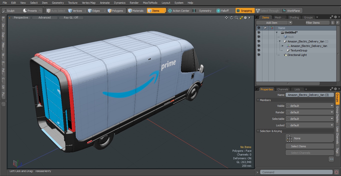Collapse the Amazon_Electric_Delivery_Van (2) group
This screenshot has width=341, height=176.
pyautogui.click(x=280, y=41)
